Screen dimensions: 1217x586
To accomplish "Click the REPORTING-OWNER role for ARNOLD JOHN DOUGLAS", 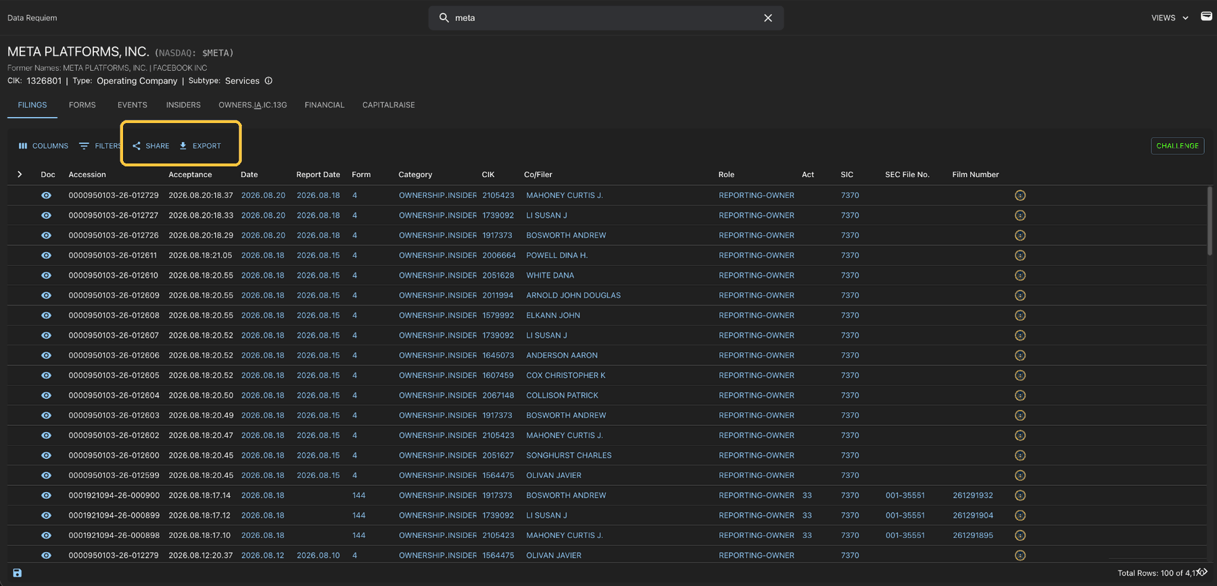I will tap(757, 295).
